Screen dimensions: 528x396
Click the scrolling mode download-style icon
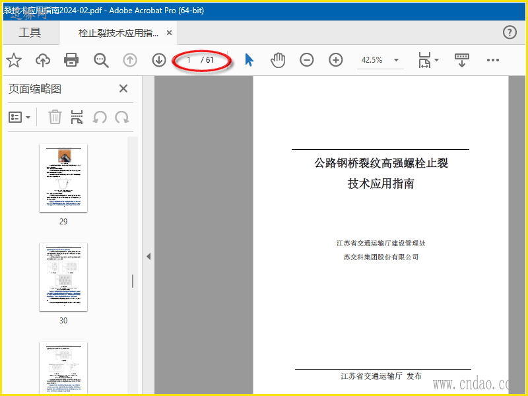click(461, 60)
